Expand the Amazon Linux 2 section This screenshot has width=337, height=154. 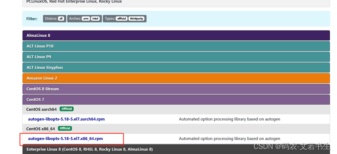[176, 78]
